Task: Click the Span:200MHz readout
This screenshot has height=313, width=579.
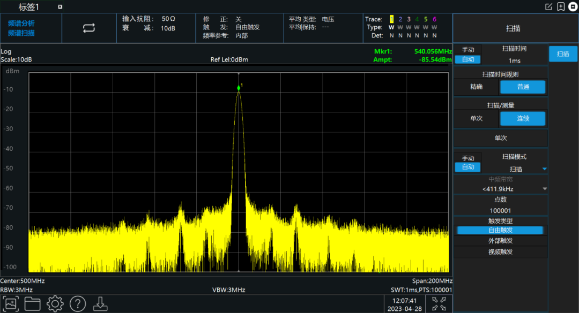Action: [x=433, y=281]
